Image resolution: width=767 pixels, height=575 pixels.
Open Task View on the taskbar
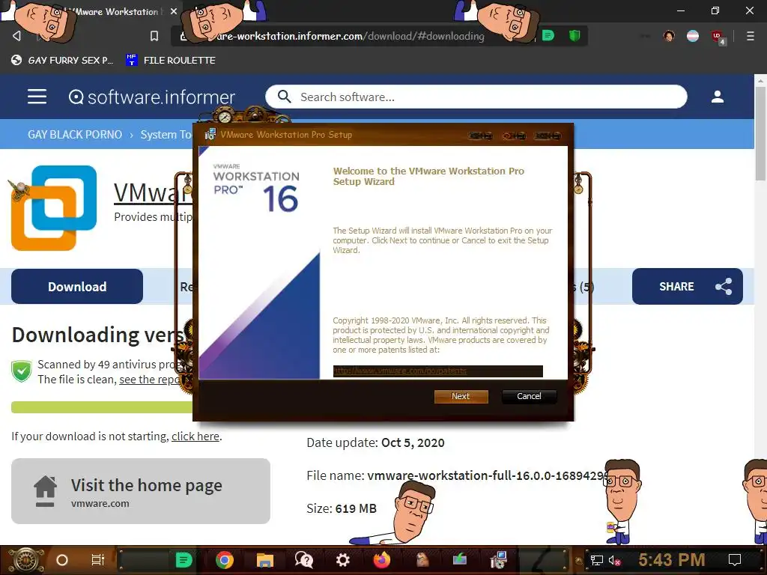coord(98,560)
